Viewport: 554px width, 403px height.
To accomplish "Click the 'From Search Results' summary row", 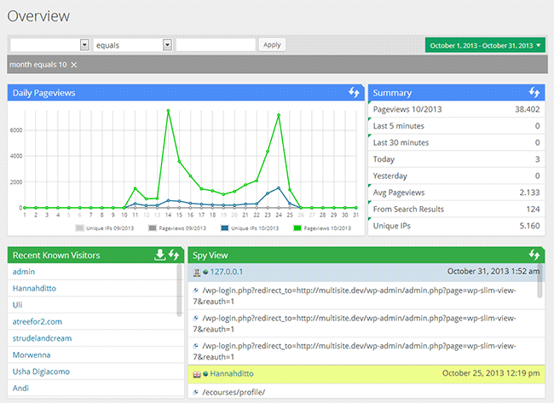I will coord(457,209).
